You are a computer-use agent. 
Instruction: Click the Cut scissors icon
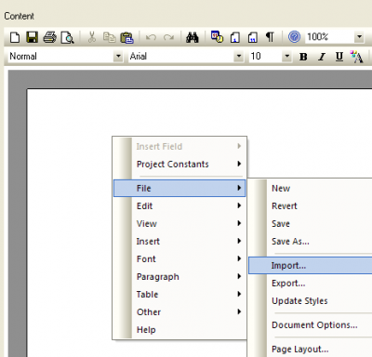tap(92, 37)
